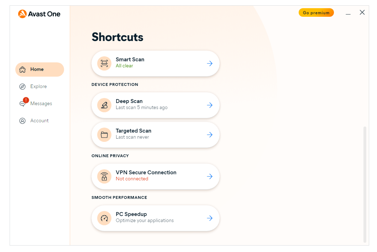Click the VPN Secure Connection lock icon
This screenshot has width=377, height=252.
click(104, 176)
